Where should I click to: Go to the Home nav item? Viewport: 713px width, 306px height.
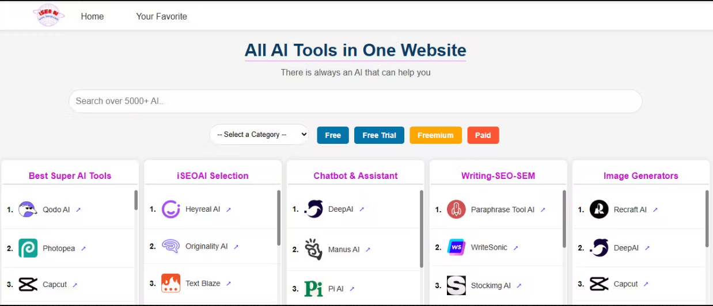tap(92, 16)
